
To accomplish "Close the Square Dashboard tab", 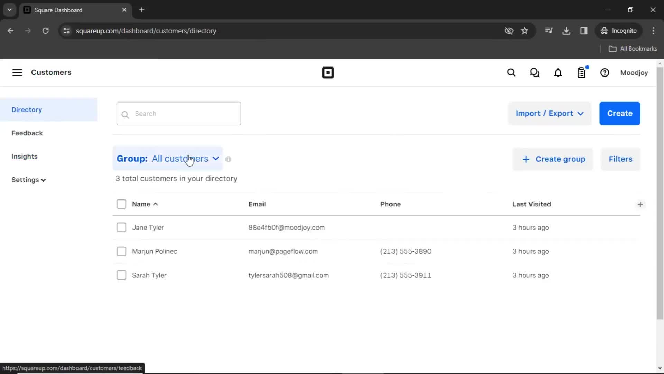I will tap(124, 10).
